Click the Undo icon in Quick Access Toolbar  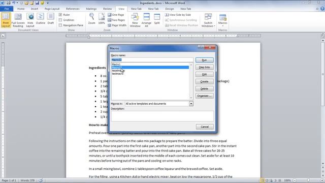coord(14,3)
